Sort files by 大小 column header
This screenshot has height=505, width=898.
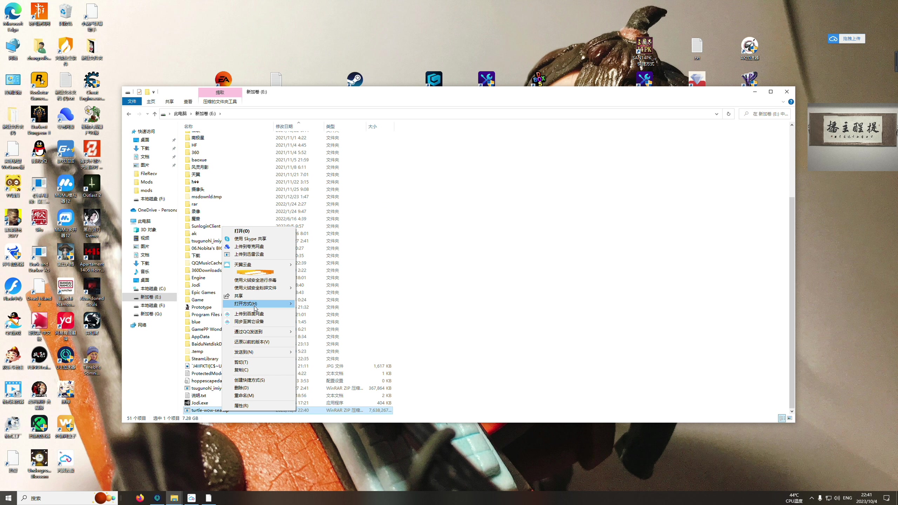pos(373,126)
